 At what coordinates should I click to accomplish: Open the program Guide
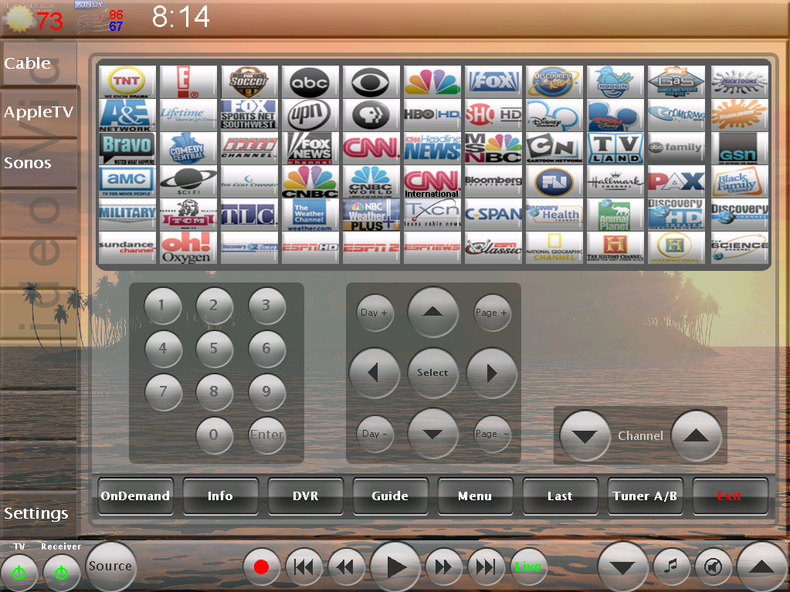(x=390, y=496)
